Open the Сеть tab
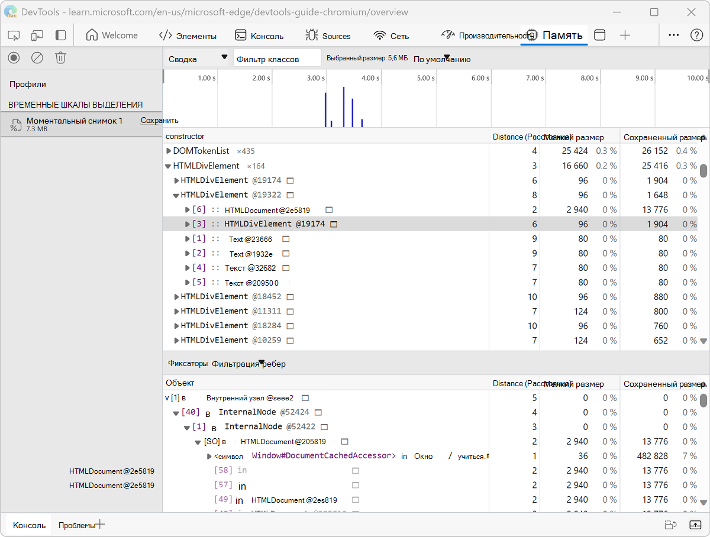Screen dimensions: 710x537 [x=391, y=36]
